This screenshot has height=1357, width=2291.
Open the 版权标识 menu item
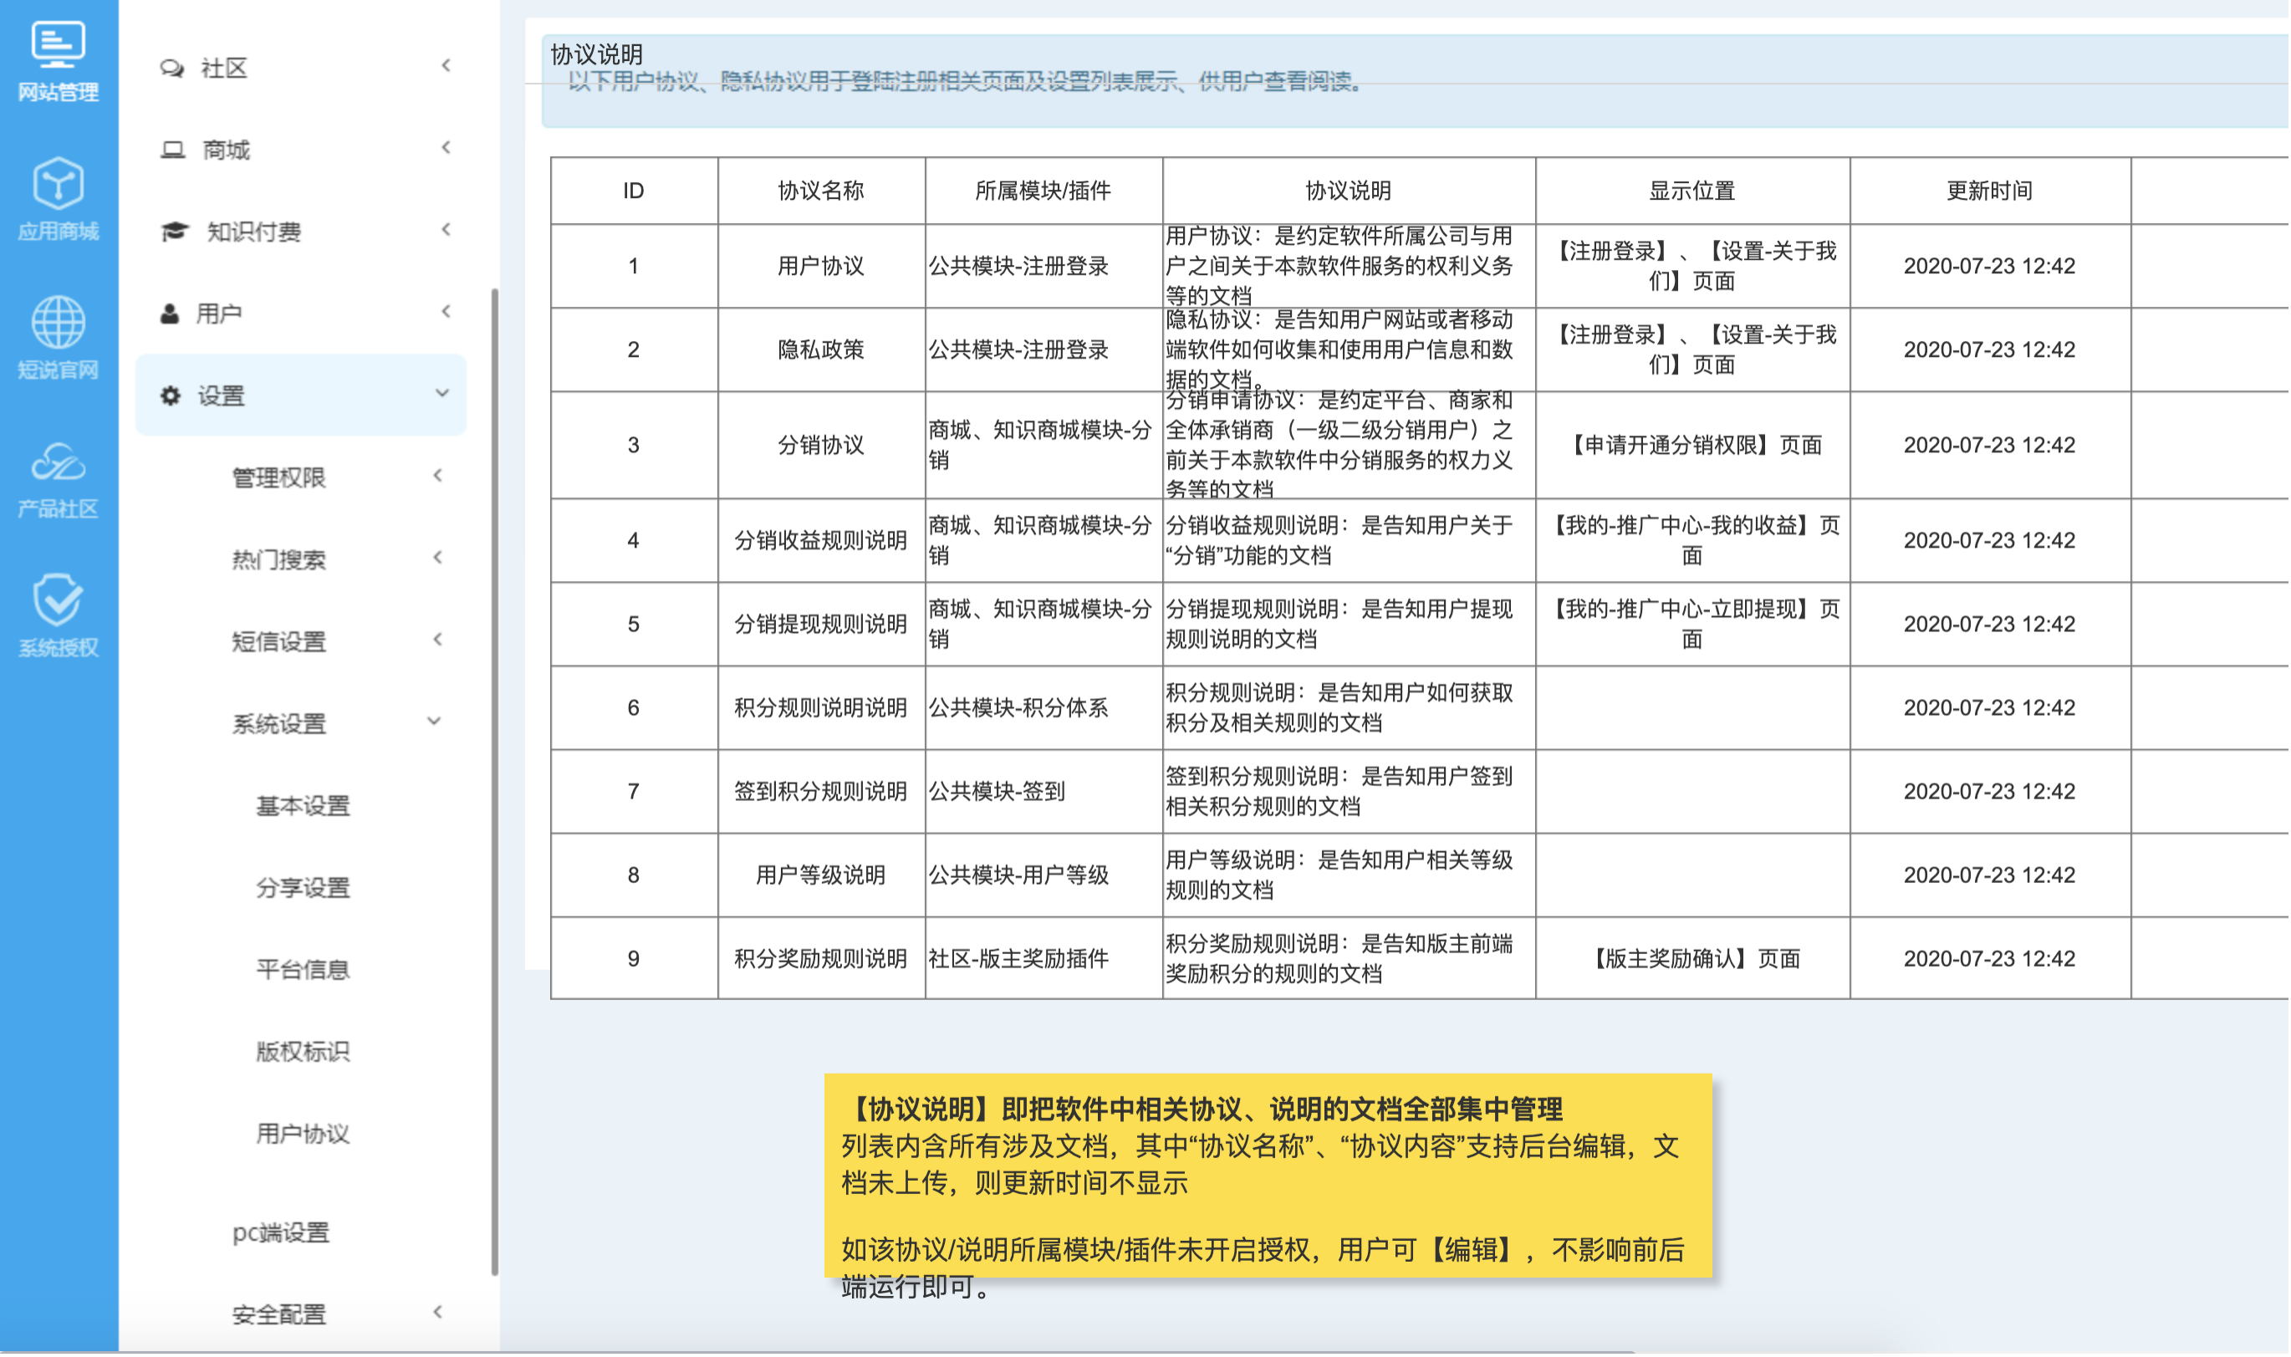coord(304,1053)
